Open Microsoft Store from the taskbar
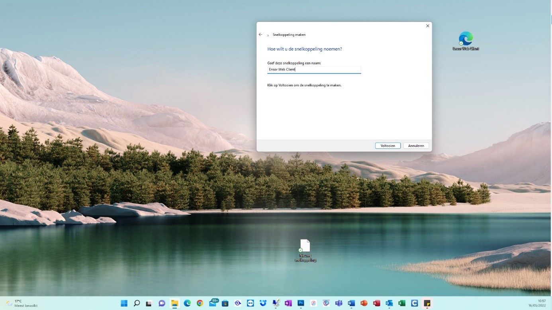The height and width of the screenshot is (310, 552). click(225, 303)
